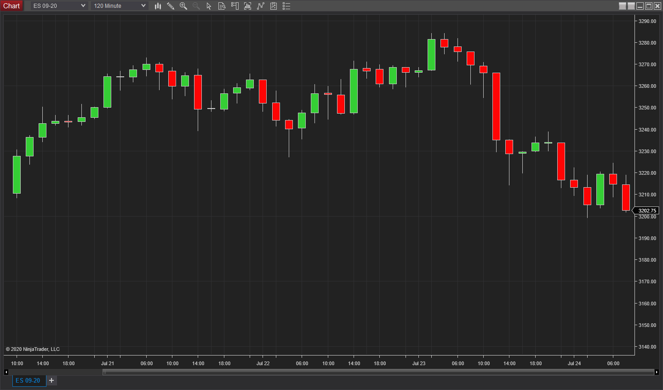Select the cursor pointer tool
Image resolution: width=663 pixels, height=390 pixels.
coord(209,6)
